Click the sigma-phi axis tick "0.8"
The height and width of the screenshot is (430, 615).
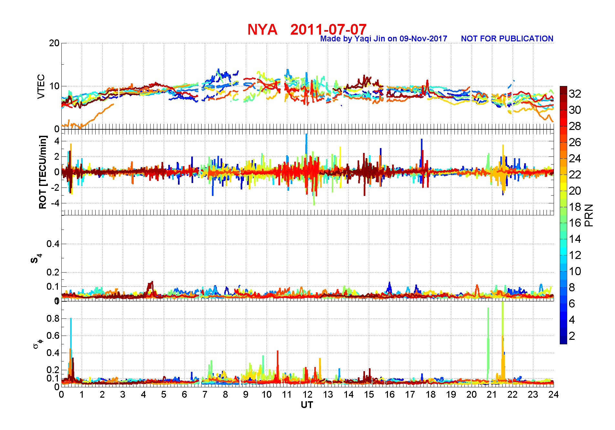click(x=53, y=318)
